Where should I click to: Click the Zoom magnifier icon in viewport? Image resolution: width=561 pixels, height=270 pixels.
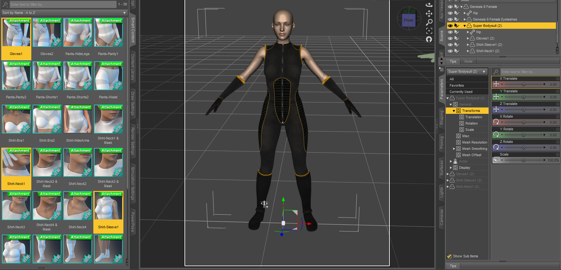[x=429, y=22]
